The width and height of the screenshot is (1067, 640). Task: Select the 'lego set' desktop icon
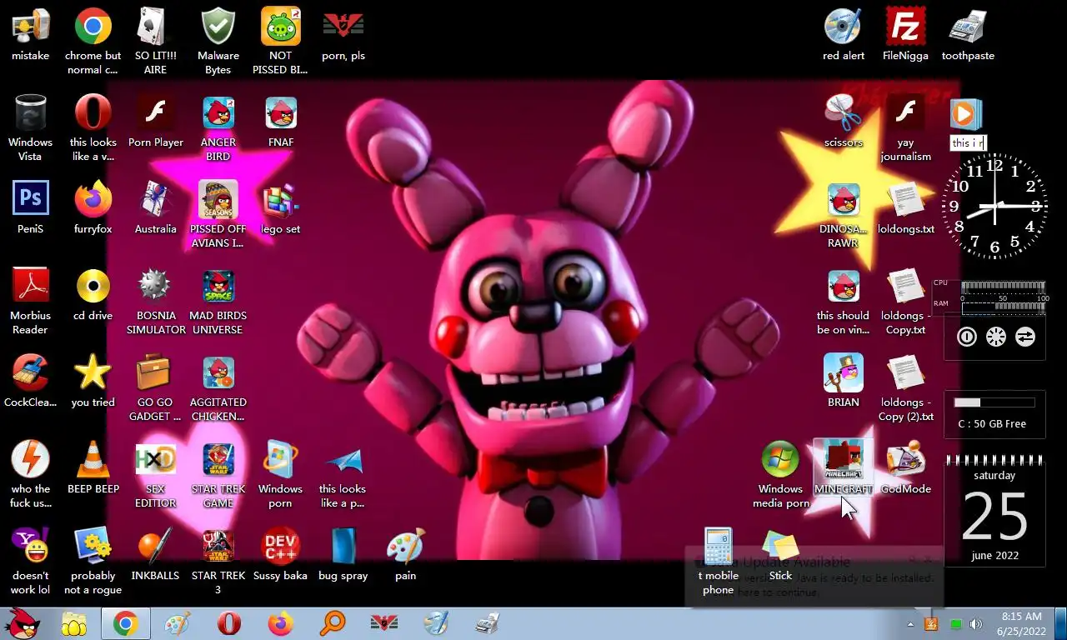coord(281,208)
